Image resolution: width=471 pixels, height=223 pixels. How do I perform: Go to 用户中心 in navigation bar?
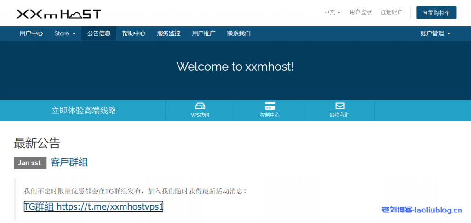[x=31, y=33]
